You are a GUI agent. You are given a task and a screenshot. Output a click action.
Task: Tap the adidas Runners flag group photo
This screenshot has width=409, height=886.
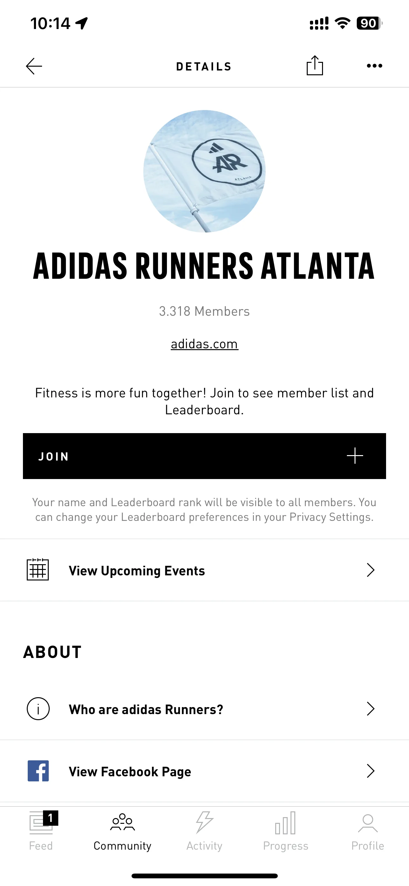click(x=204, y=171)
